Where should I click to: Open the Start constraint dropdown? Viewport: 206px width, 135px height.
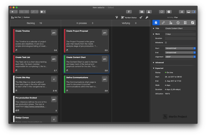coord(180,48)
